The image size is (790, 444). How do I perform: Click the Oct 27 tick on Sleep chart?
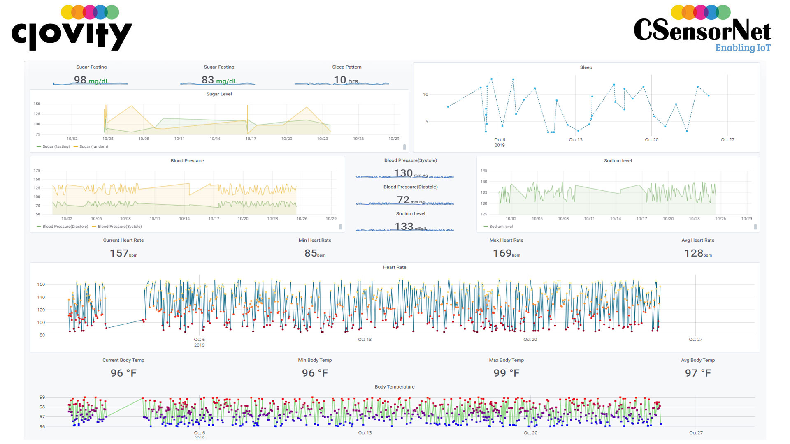pyautogui.click(x=727, y=140)
